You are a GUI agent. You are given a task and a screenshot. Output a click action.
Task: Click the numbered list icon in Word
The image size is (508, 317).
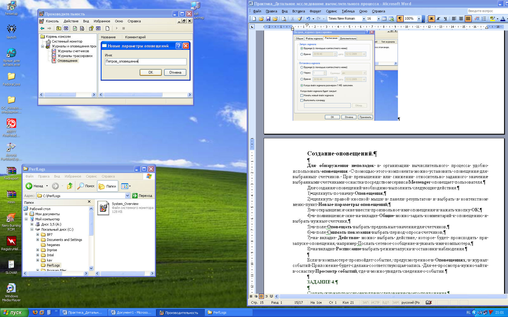[x=484, y=19]
